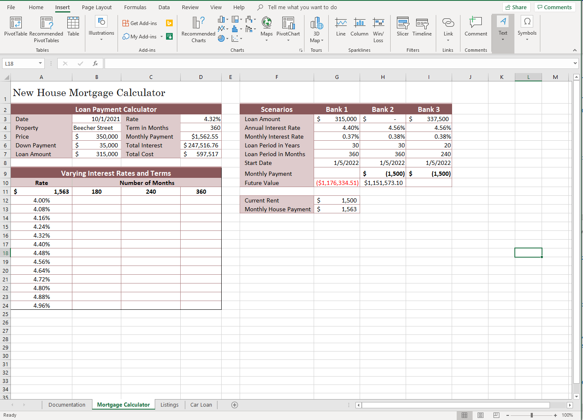Collapse the ribbon with the chevron
The image size is (583, 420).
575,50
